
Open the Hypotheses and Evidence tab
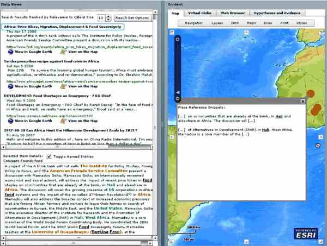pos(276,12)
